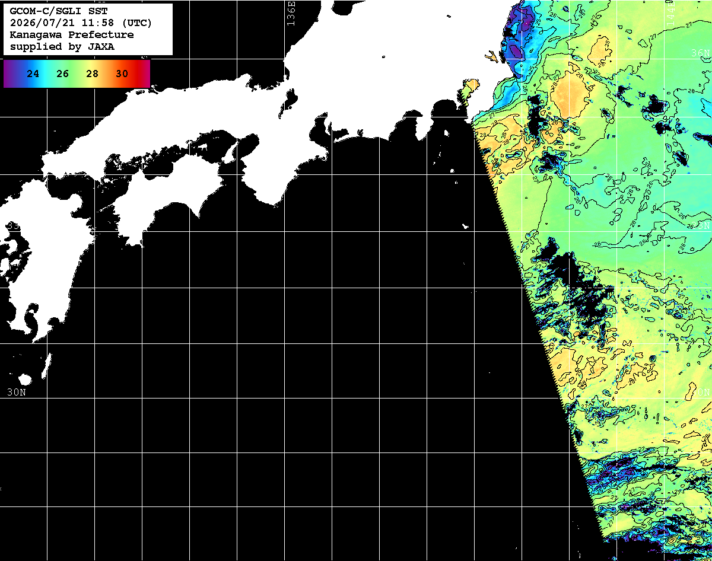Click the GCOM-C/SGLI SST title text

pos(53,11)
